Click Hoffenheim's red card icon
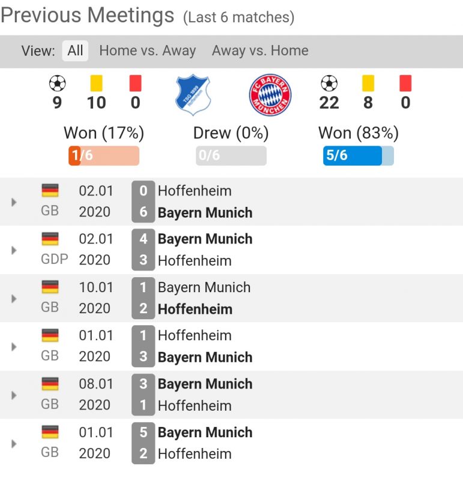463x481 pixels. [x=135, y=83]
